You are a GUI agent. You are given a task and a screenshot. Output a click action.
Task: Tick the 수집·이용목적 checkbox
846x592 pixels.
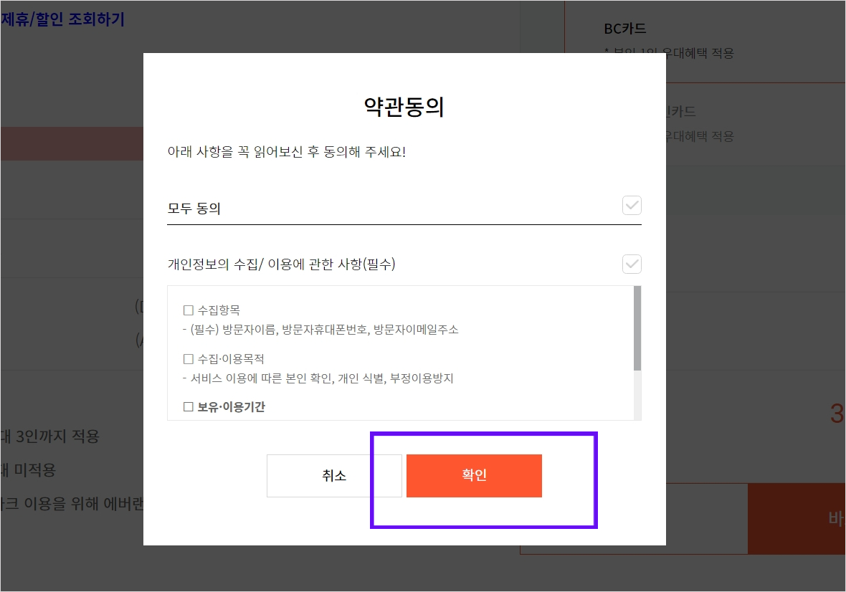[189, 358]
